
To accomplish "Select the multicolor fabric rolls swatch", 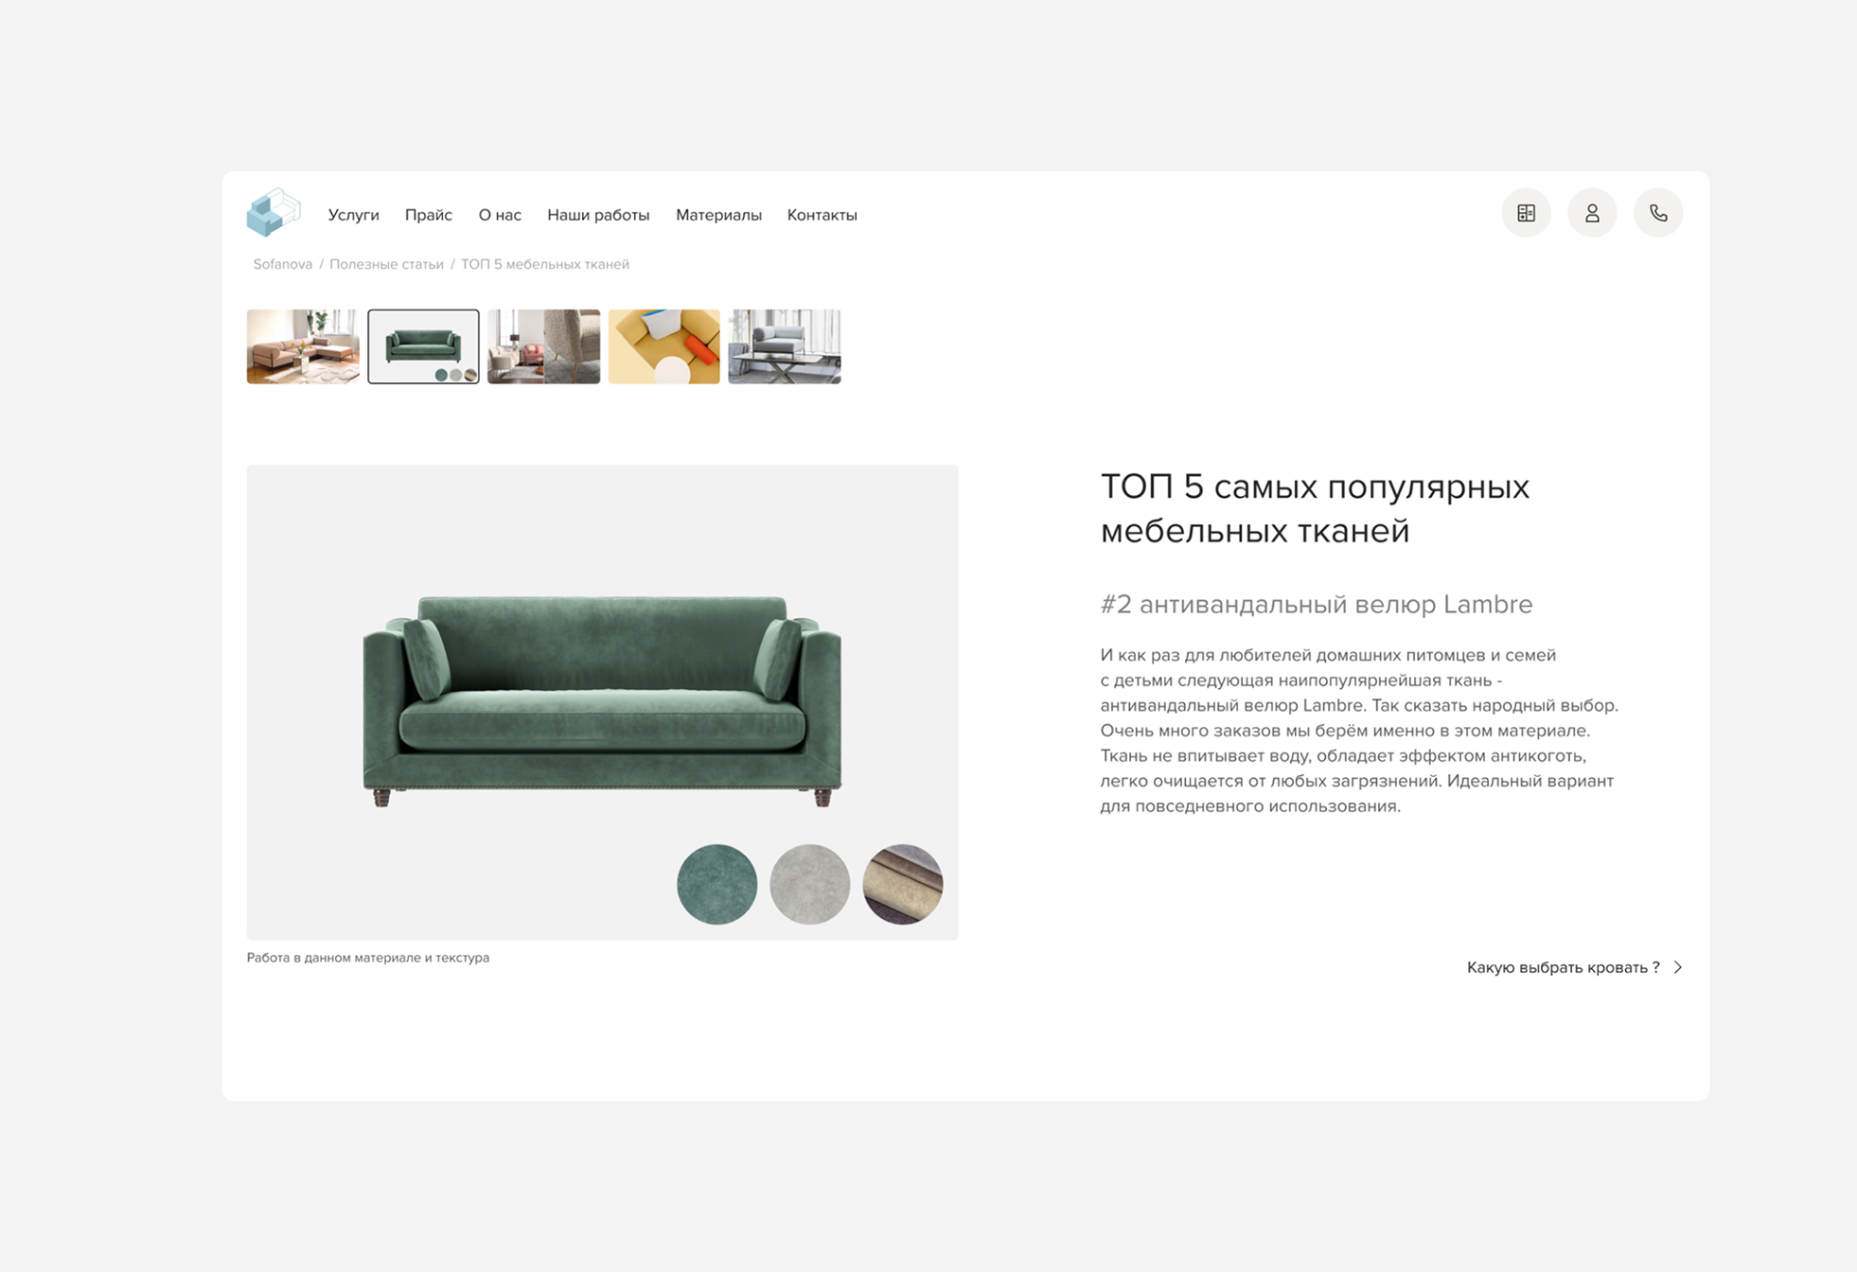I will point(903,884).
